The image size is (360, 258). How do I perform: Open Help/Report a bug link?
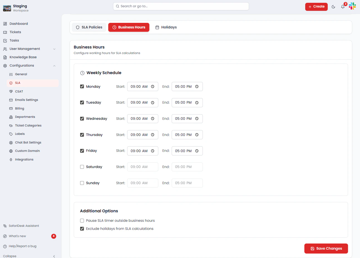tap(23, 246)
